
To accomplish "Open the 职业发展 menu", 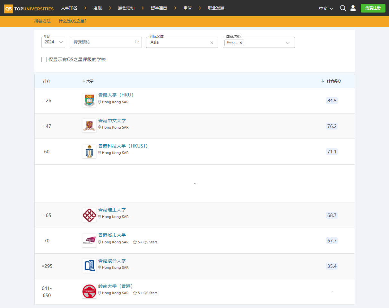I will pos(216,8).
